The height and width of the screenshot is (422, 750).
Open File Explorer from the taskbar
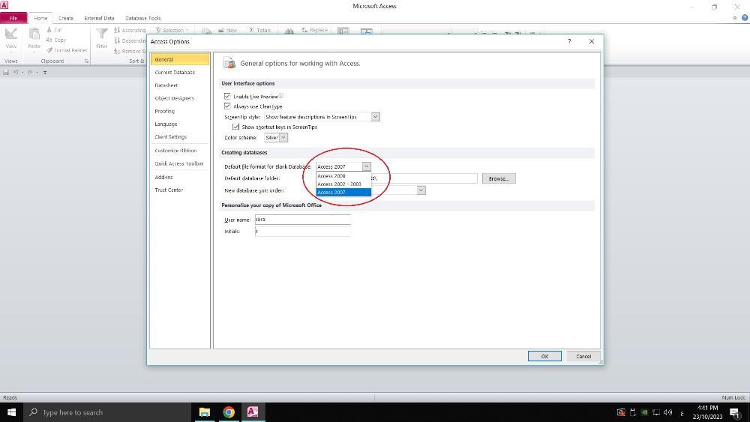(204, 412)
